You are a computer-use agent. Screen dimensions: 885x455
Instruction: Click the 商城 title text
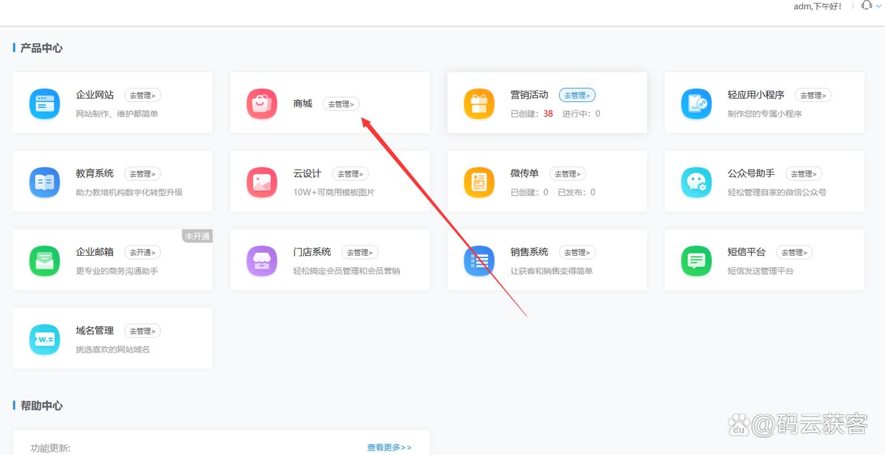pos(302,104)
